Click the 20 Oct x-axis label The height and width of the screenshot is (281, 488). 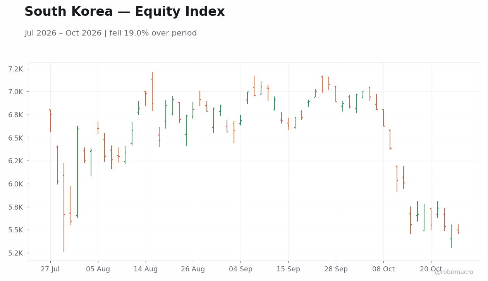click(x=431, y=269)
